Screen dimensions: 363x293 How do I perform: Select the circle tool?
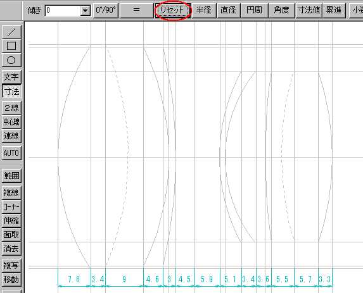pyautogui.click(x=11, y=60)
